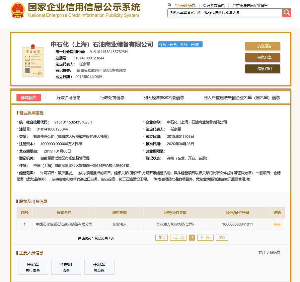Click the 证照/证件类型 column header
The width and height of the screenshot is (300, 282).
(175, 213)
